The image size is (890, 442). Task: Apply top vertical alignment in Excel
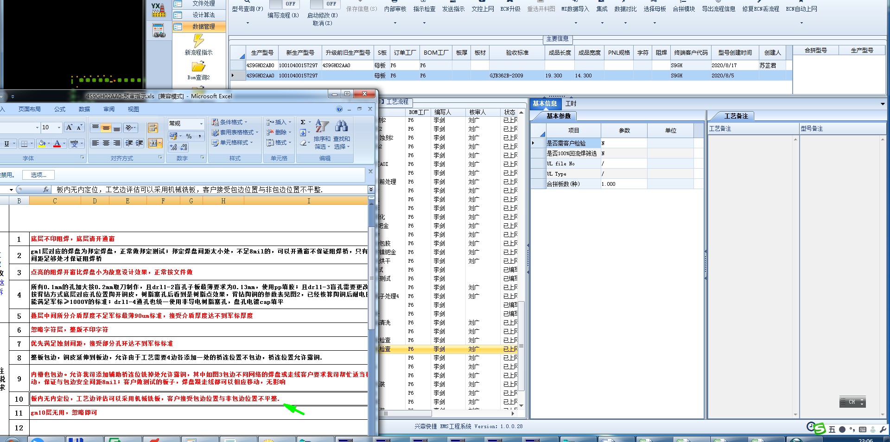click(95, 127)
